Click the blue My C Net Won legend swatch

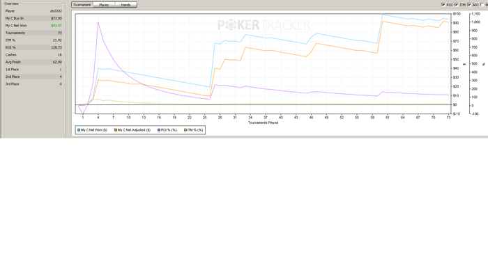coord(79,130)
